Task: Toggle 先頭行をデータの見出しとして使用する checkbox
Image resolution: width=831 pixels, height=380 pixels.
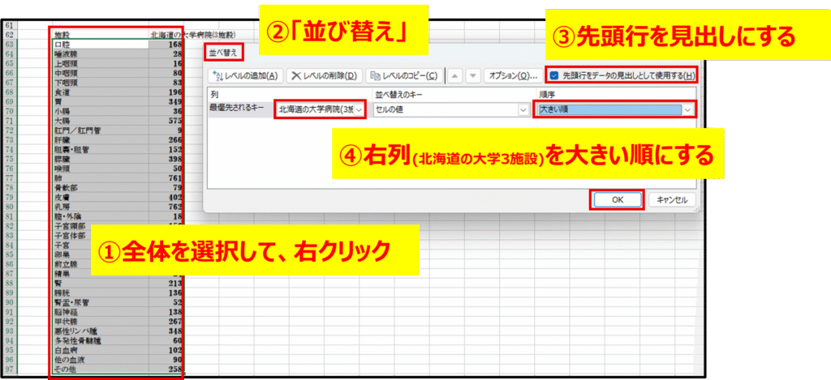Action: click(553, 75)
